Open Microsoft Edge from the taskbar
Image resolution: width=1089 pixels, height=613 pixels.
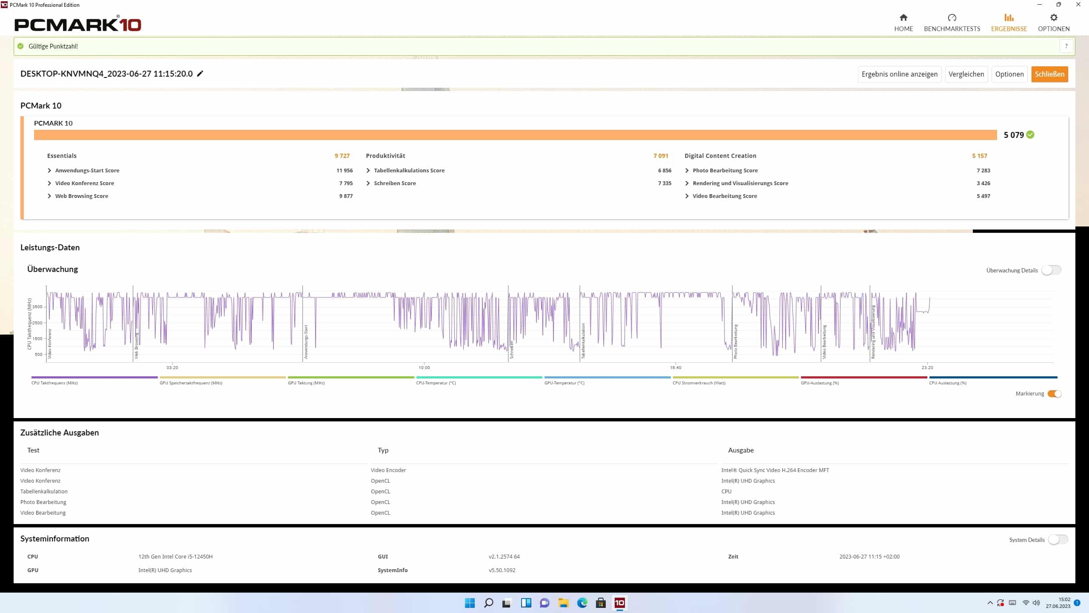pos(582,603)
